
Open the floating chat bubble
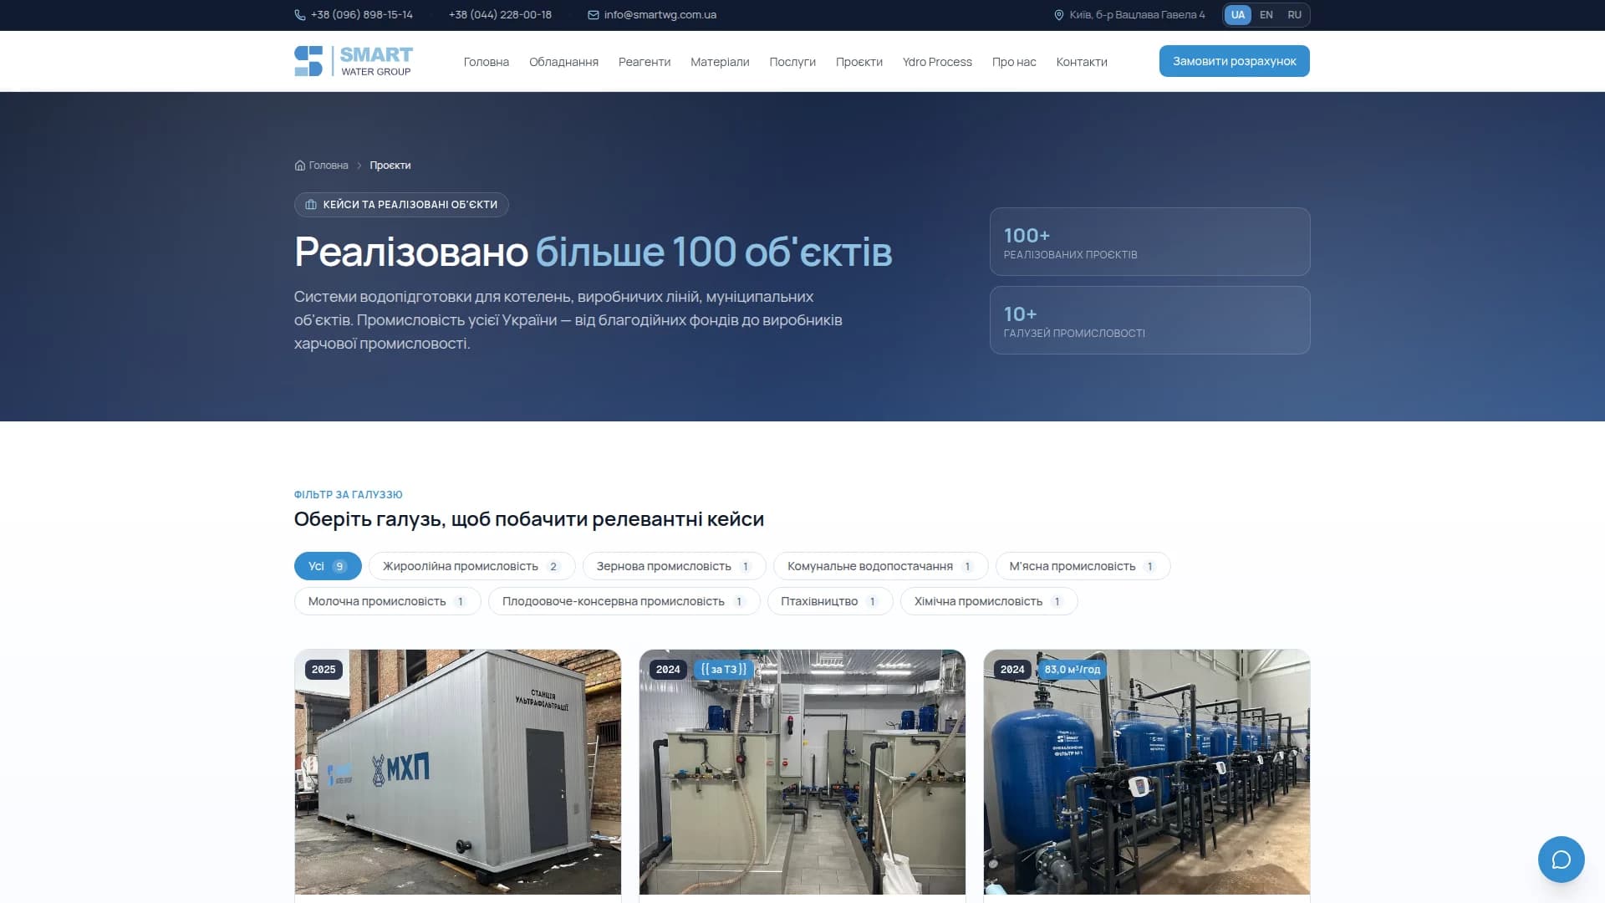click(1561, 860)
